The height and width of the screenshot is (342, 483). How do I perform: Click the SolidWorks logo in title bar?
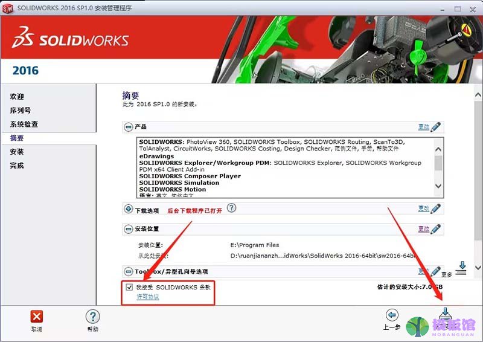tap(8, 8)
